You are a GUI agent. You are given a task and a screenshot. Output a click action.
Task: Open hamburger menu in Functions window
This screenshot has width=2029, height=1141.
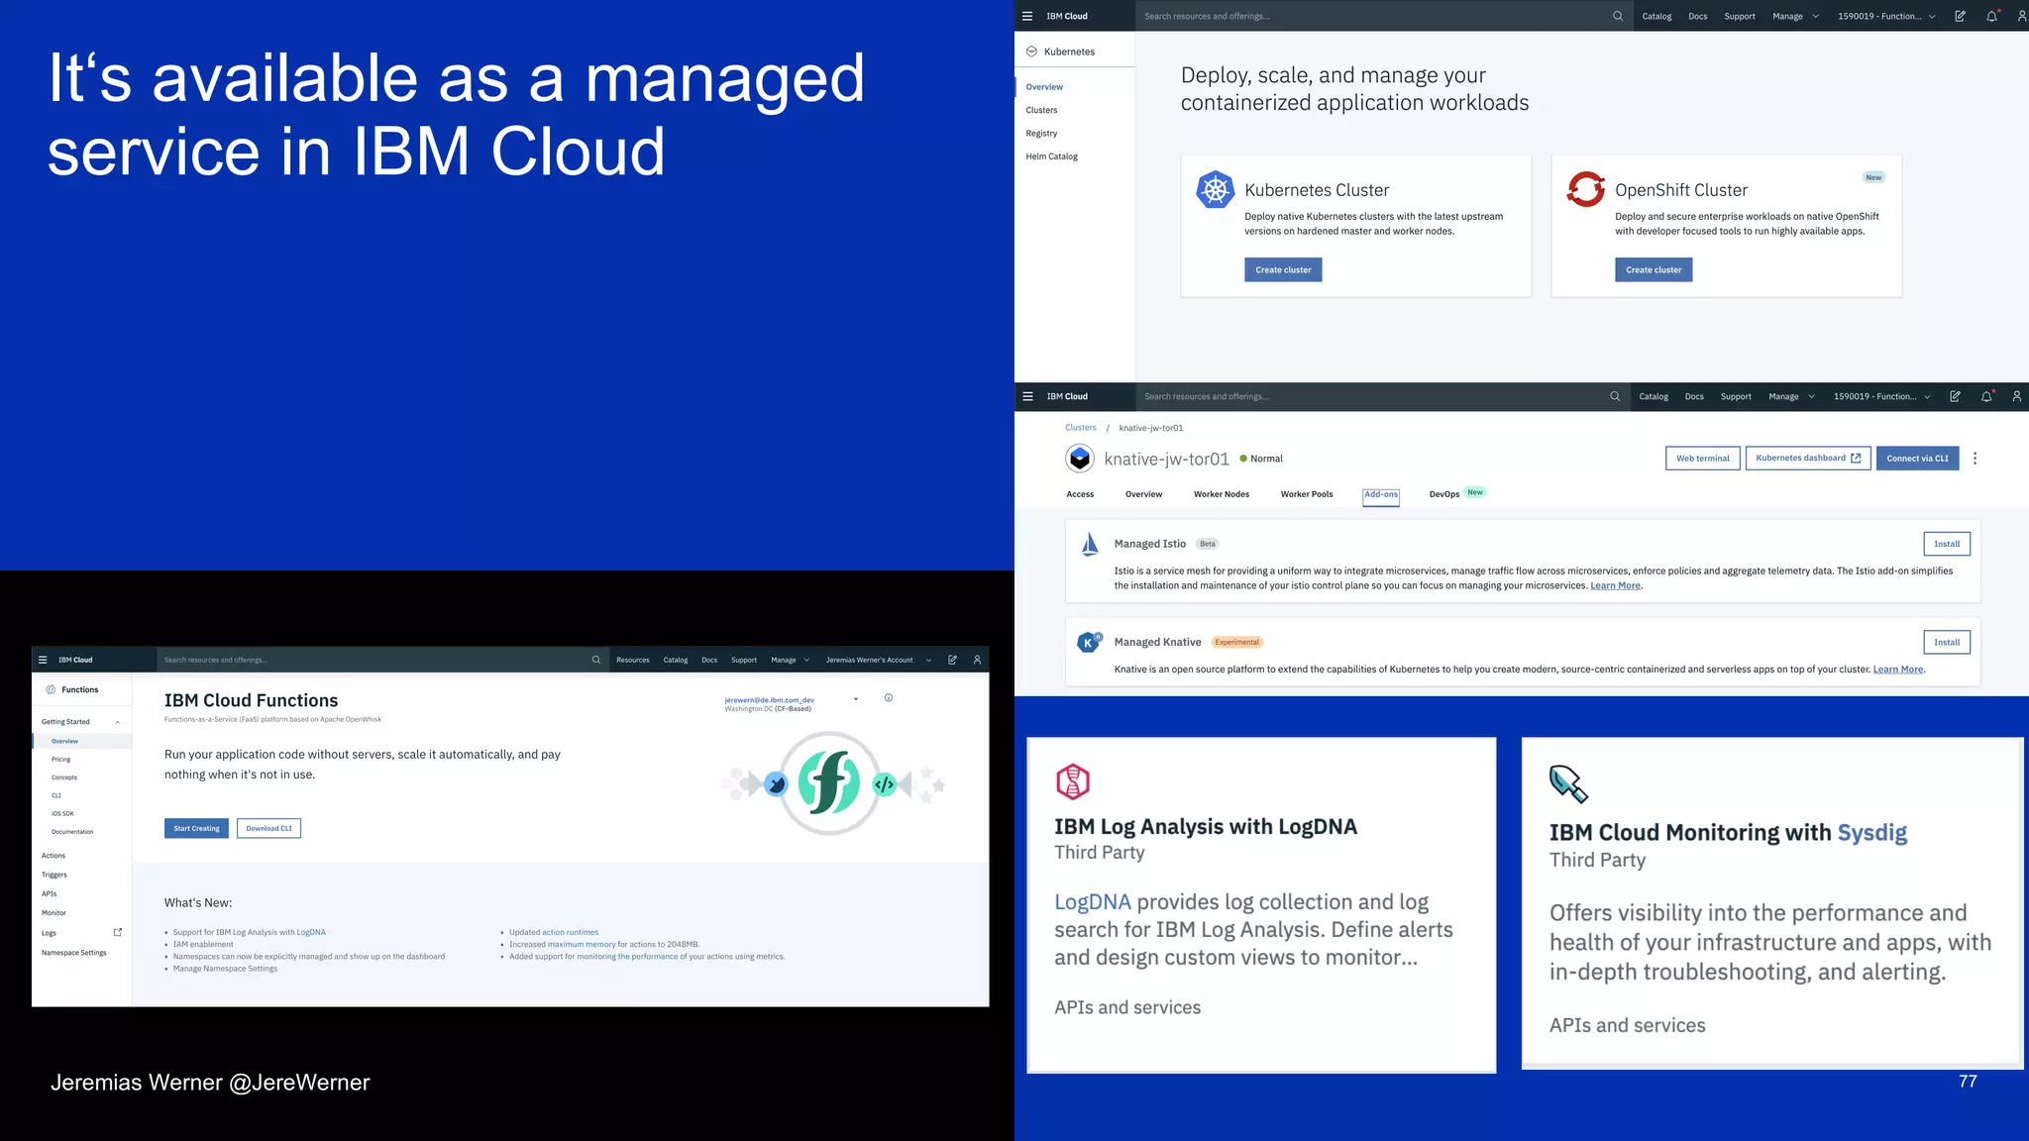43,660
